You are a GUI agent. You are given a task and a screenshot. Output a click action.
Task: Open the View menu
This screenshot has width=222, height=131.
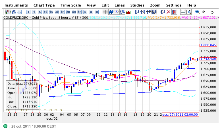coord(91,5)
